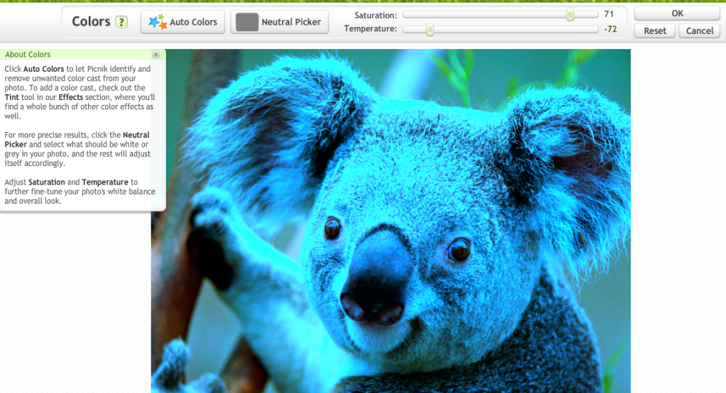Click the Temperature slider handle
Screen dimensions: 726x393
click(429, 29)
